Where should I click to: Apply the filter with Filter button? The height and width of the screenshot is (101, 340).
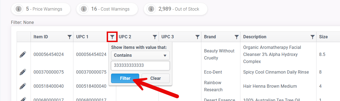pos(125,78)
